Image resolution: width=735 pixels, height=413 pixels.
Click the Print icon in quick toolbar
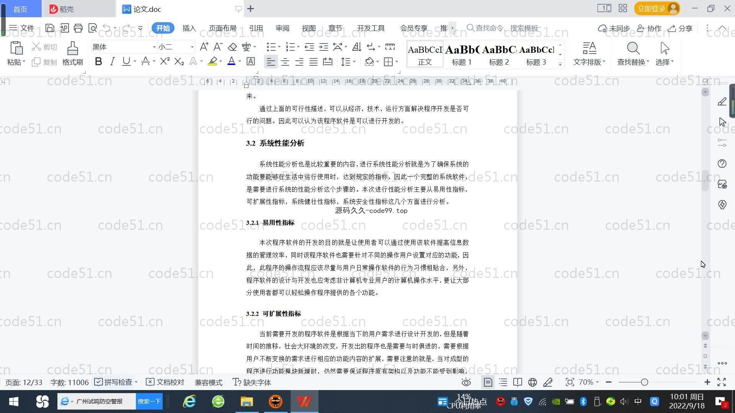click(78, 28)
